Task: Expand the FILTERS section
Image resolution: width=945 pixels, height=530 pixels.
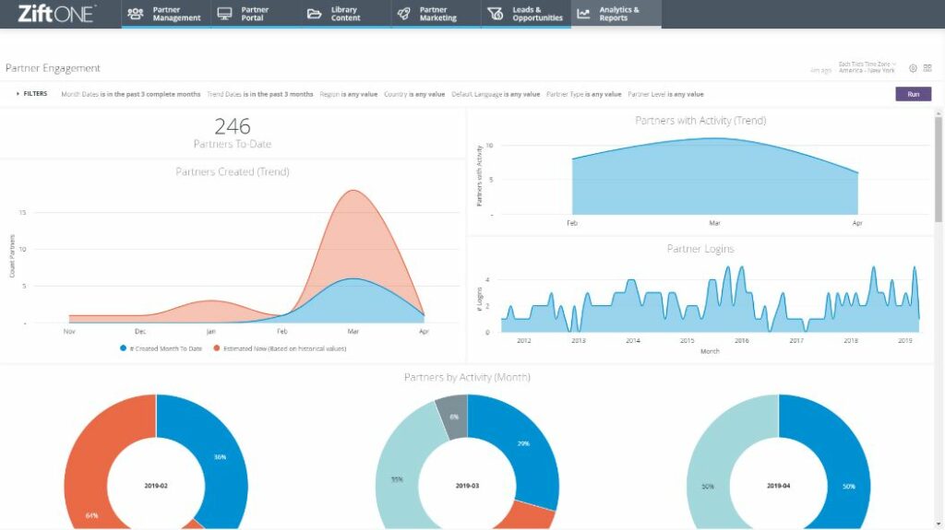Action: coord(32,94)
